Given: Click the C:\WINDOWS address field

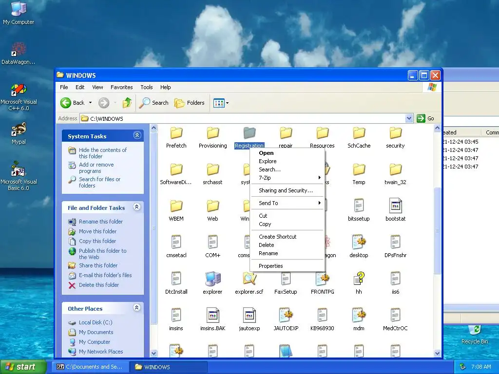Looking at the screenshot, I should tap(243, 119).
